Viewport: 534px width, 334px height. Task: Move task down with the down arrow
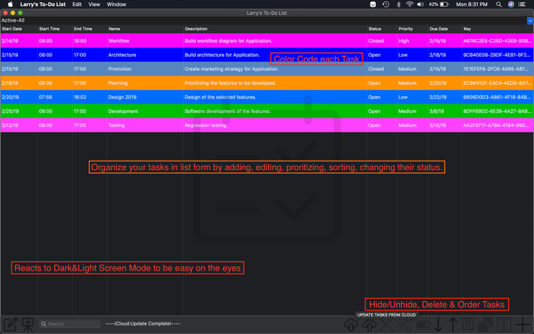438,325
